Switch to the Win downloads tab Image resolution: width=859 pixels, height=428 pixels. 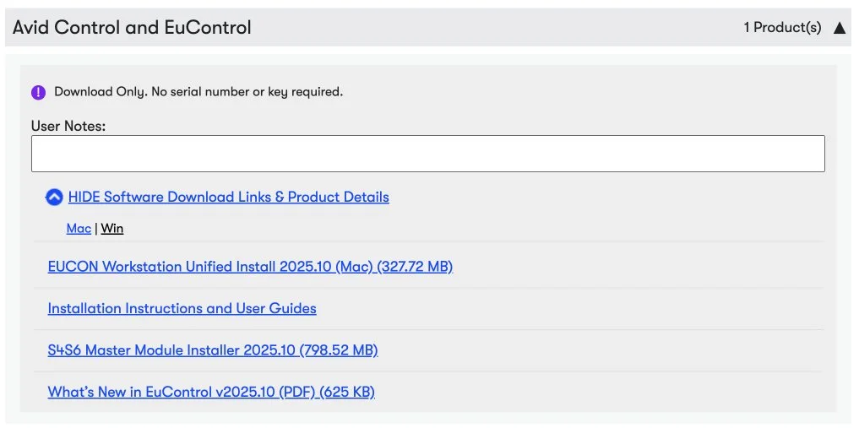pyautogui.click(x=112, y=229)
